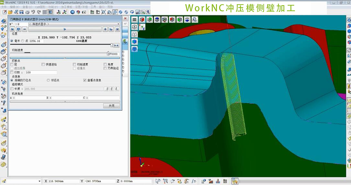Open the 文件 menu

tap(4, 7)
